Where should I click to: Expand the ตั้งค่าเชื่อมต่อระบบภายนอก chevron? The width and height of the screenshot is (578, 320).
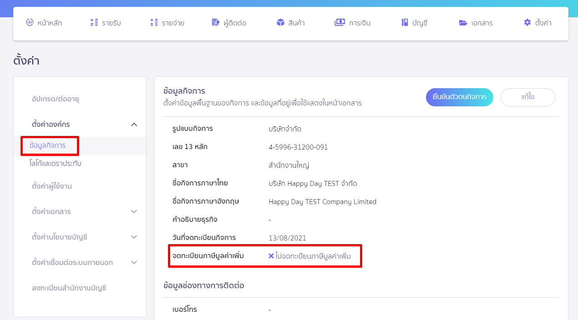pos(134,263)
